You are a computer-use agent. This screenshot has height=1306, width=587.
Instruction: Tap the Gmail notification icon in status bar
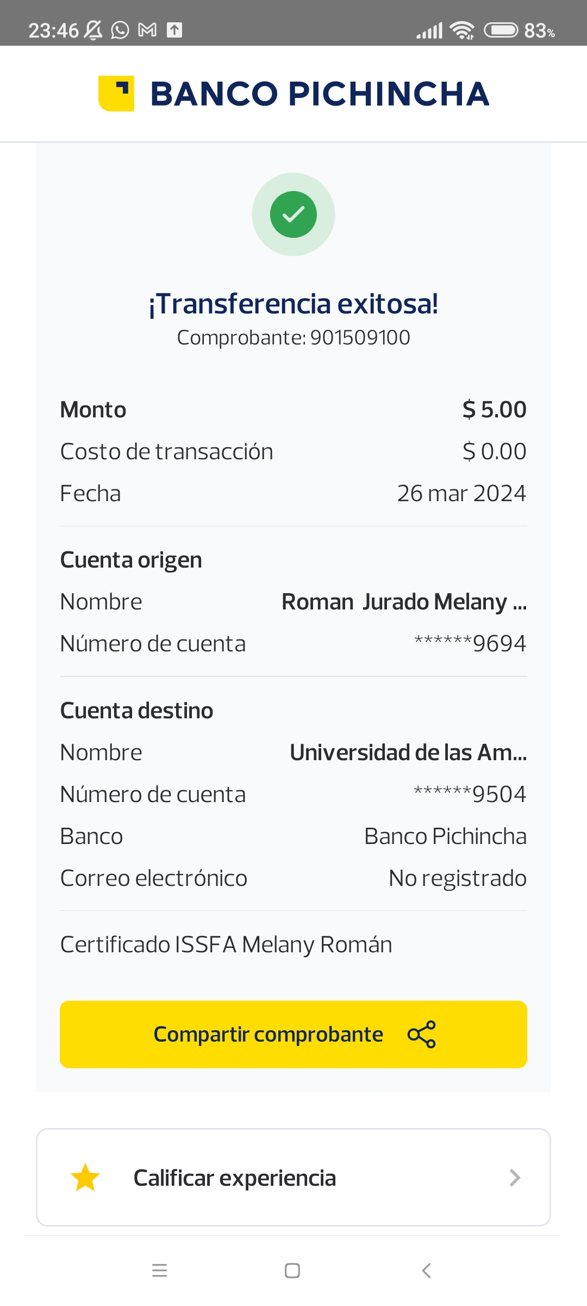coord(147,30)
